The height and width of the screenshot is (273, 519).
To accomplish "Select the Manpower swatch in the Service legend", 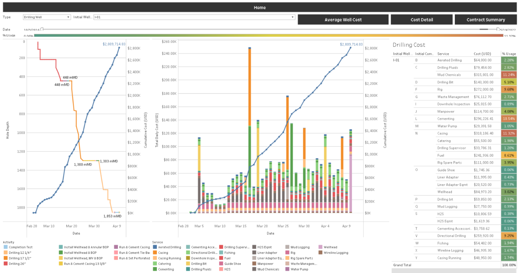I will coord(253,263).
